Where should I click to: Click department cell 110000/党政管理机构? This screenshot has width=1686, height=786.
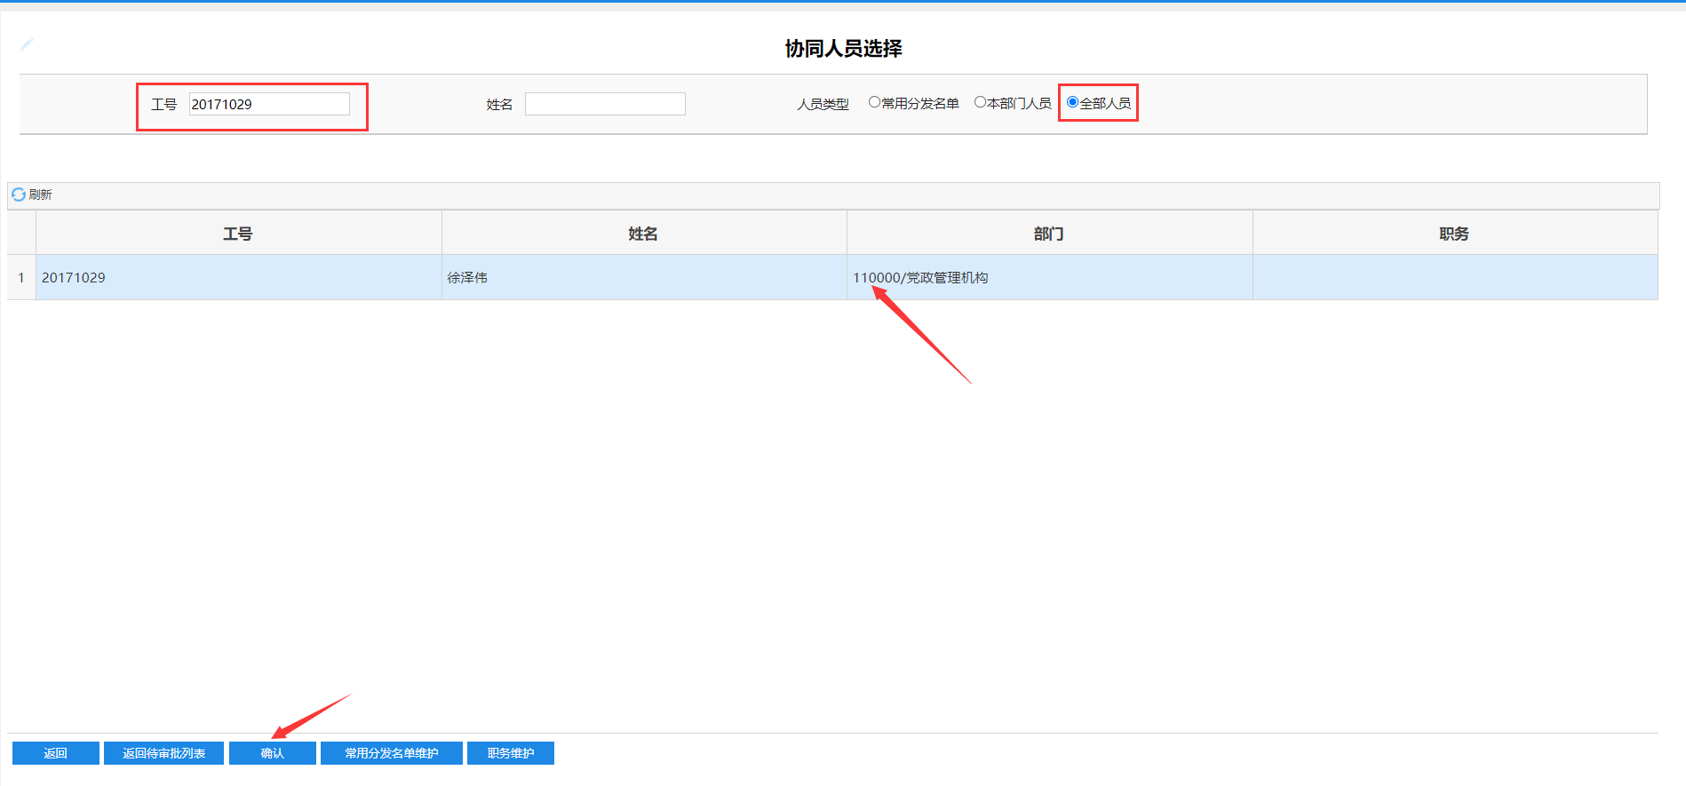[1049, 277]
